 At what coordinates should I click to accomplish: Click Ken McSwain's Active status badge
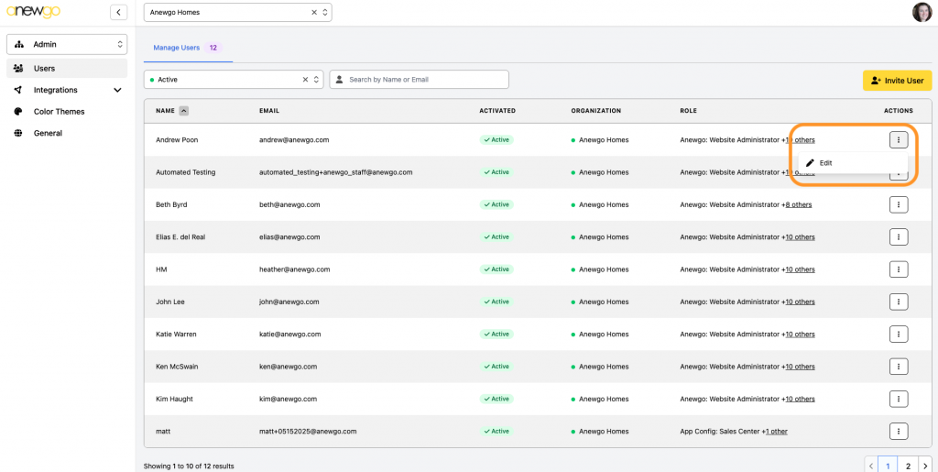pyautogui.click(x=496, y=366)
